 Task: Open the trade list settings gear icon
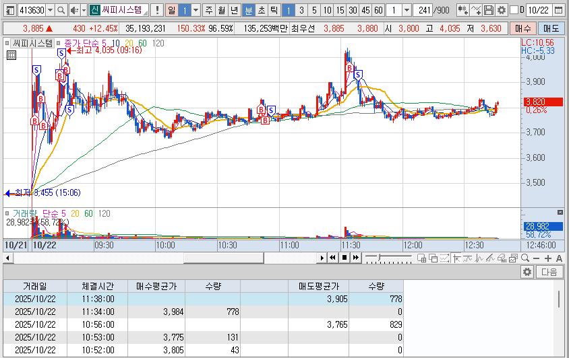tap(527, 272)
